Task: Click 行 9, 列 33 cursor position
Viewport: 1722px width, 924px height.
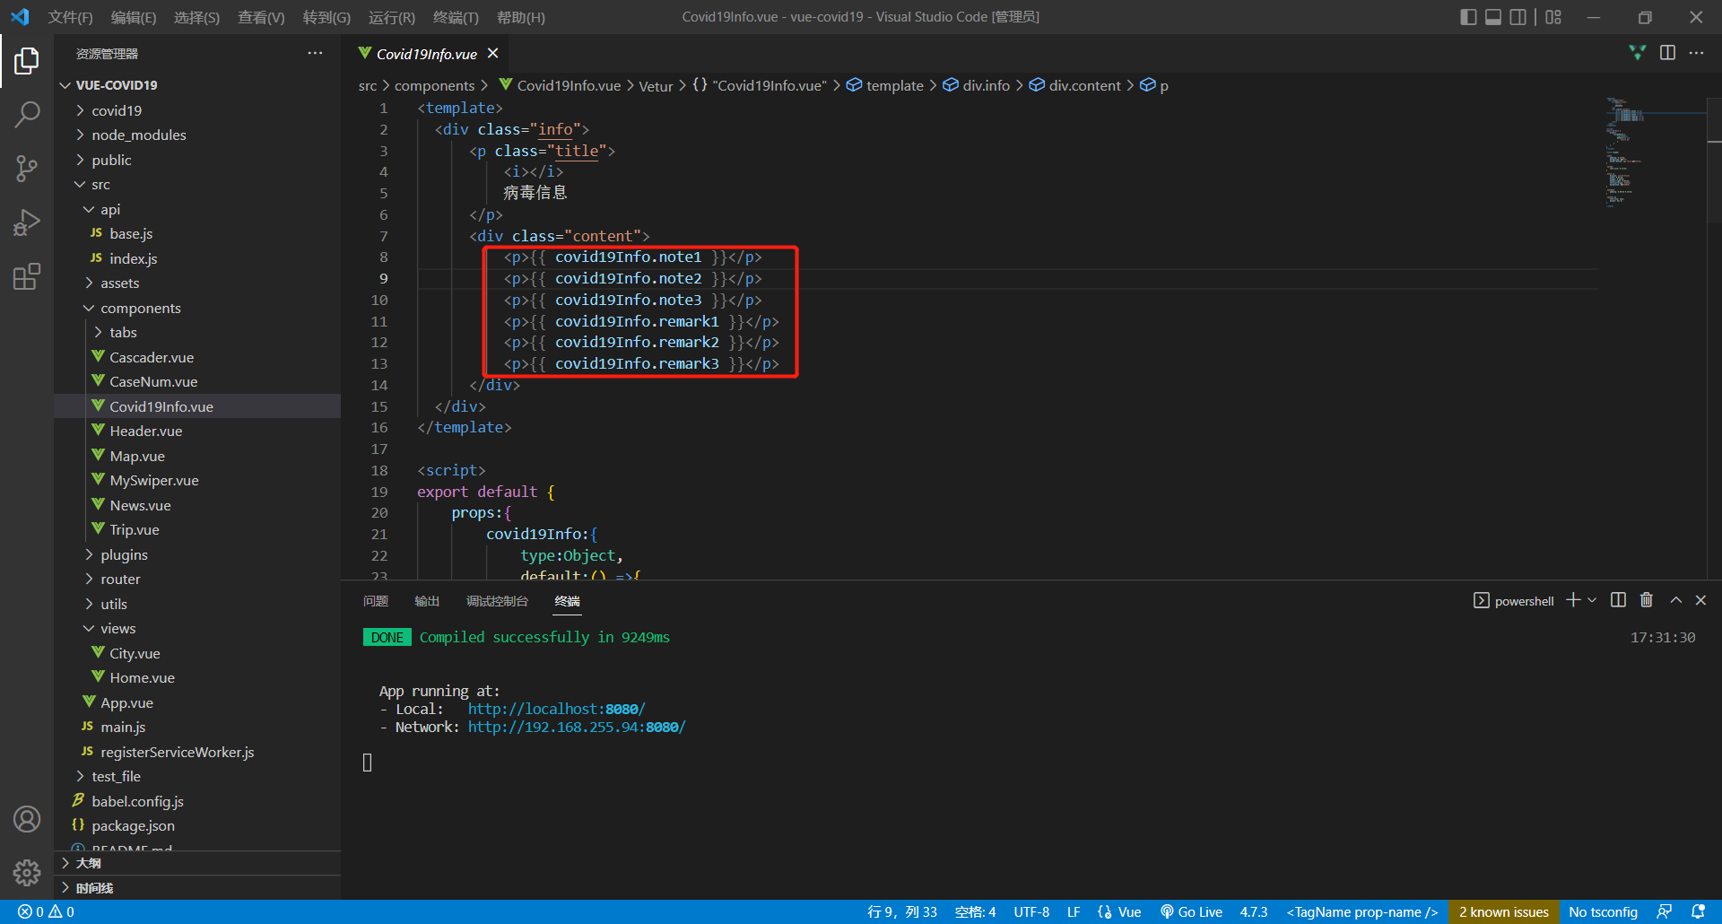Action: tap(902, 911)
